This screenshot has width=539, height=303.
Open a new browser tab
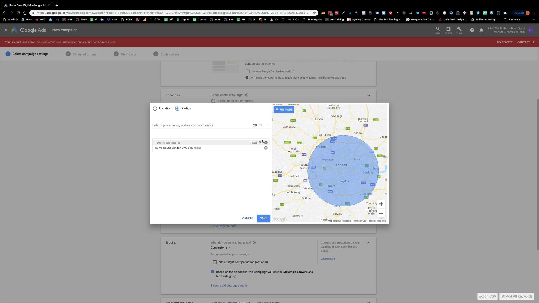point(57,5)
